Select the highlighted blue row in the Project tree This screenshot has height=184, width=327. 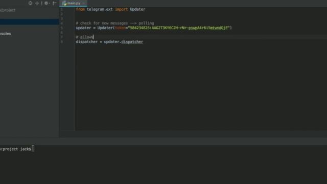29,21
